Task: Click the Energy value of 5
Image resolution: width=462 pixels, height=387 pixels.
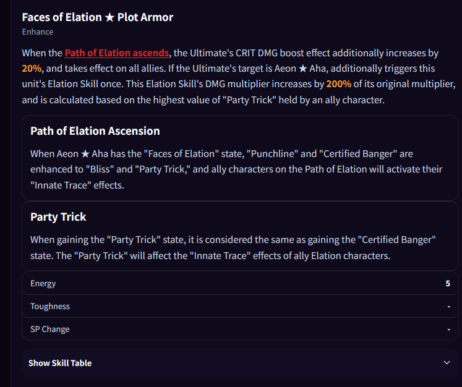Action: tap(448, 283)
